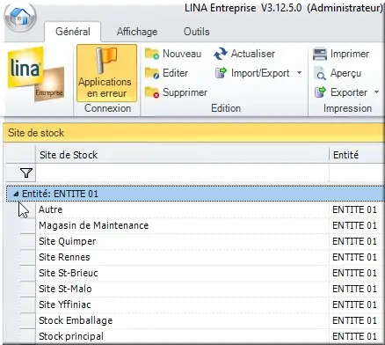385x345 pixels.
Task: Click the Actualiser button label
Action: [253, 54]
